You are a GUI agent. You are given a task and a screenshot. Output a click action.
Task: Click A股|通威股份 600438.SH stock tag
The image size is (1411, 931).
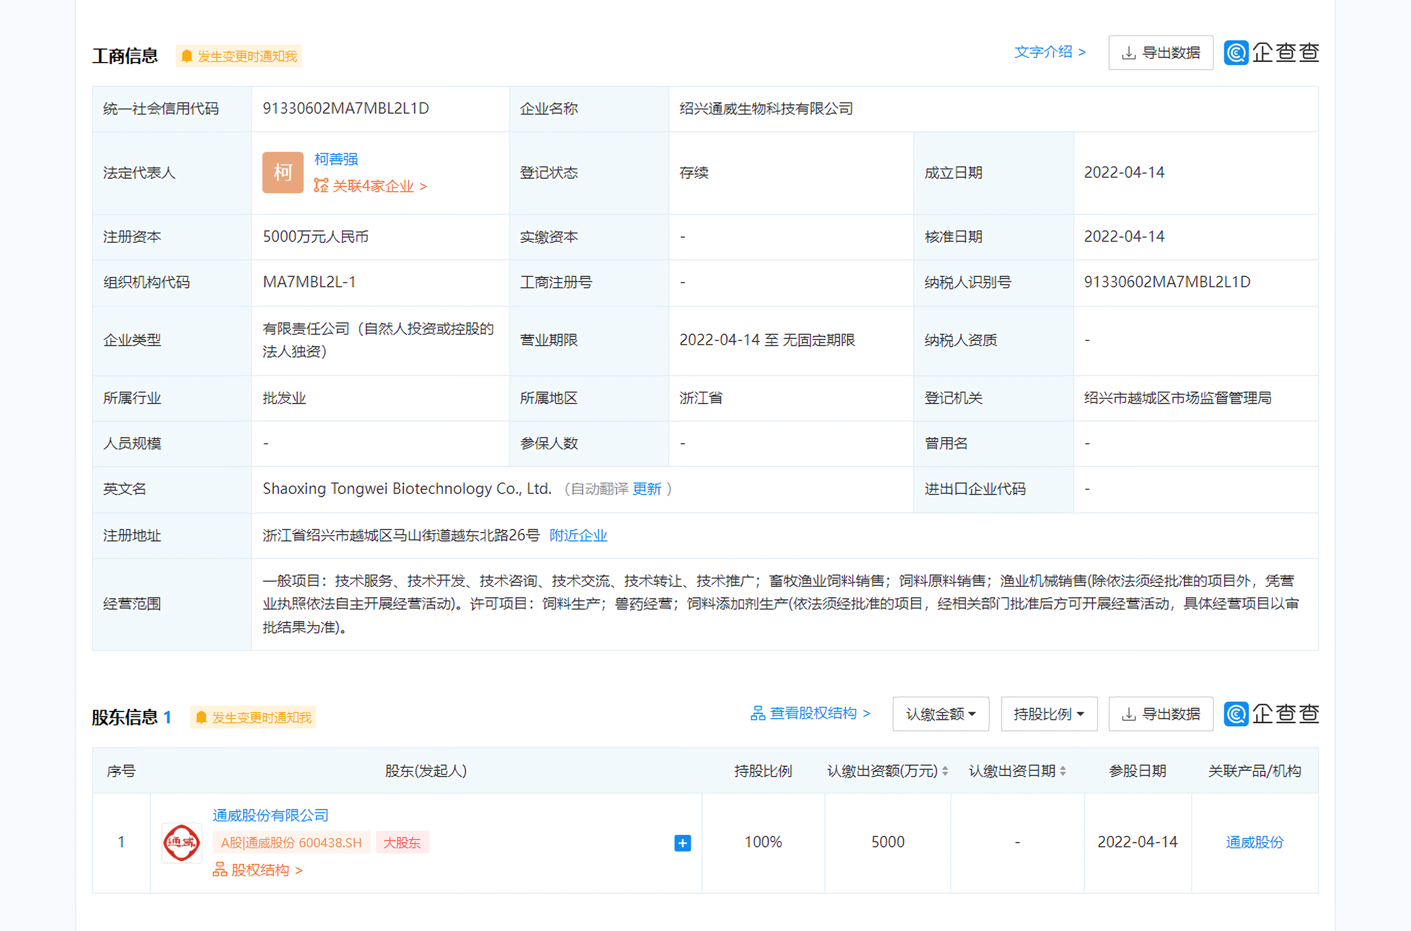[292, 843]
